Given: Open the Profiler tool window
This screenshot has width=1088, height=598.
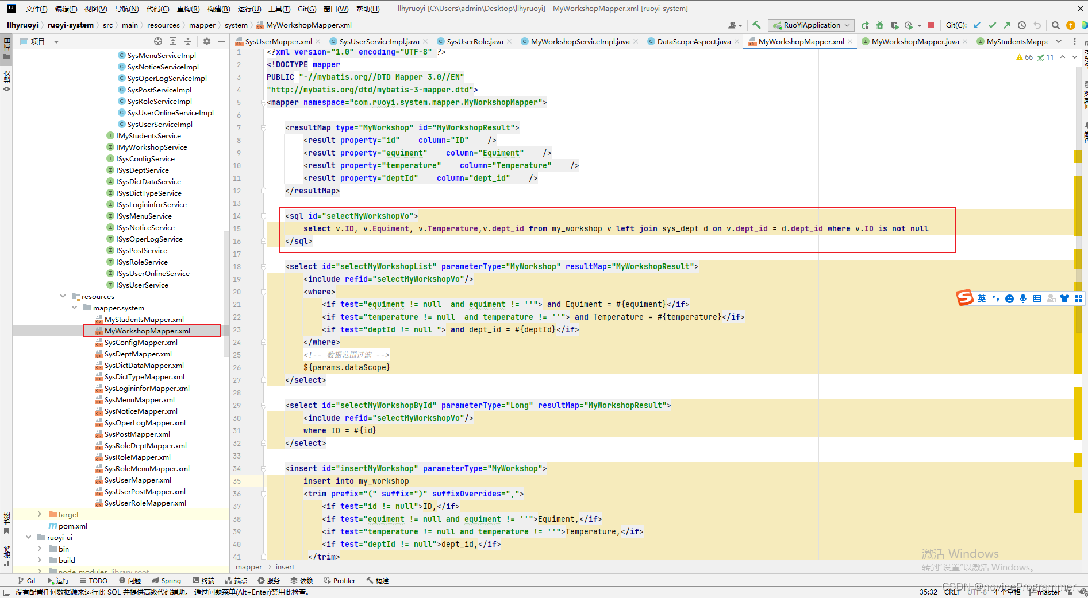Looking at the screenshot, I should point(340,580).
